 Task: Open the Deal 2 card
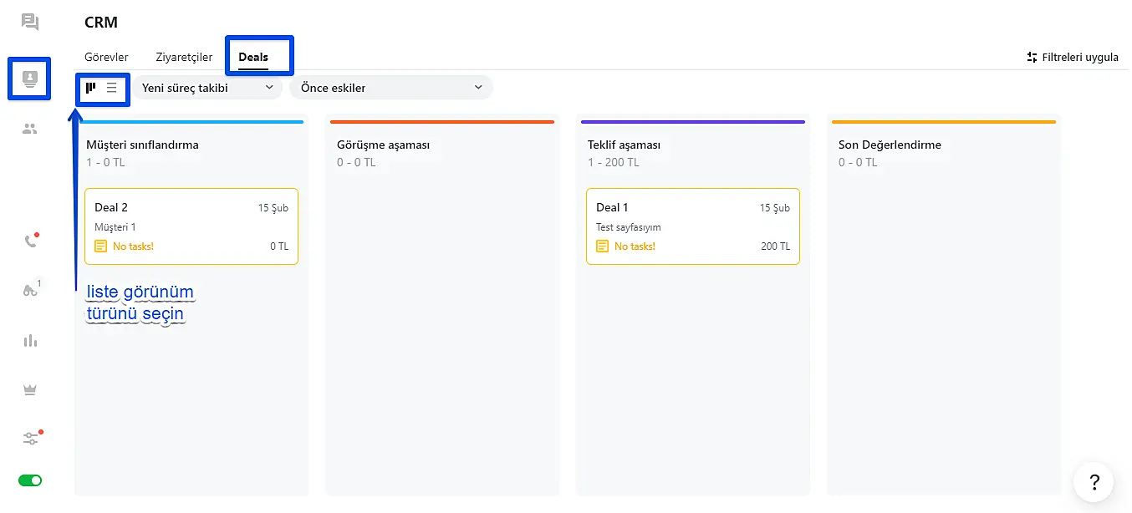click(x=191, y=226)
